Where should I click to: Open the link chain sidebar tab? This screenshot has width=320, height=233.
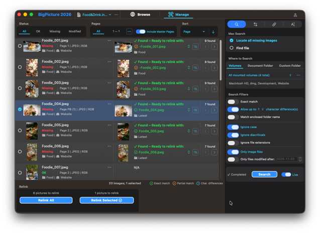pyautogui.click(x=274, y=24)
